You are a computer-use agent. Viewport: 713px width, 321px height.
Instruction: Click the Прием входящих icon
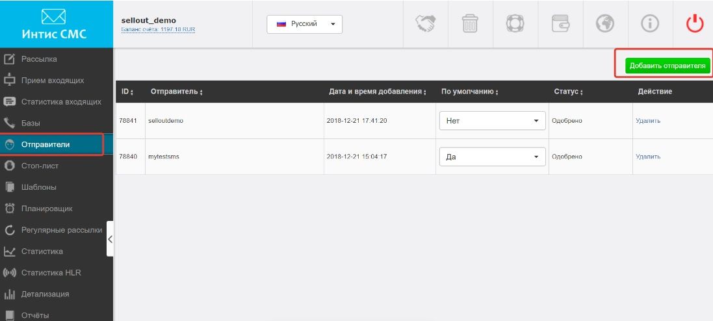tap(10, 81)
